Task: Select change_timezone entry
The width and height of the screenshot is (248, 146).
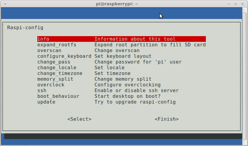Action: point(60,73)
